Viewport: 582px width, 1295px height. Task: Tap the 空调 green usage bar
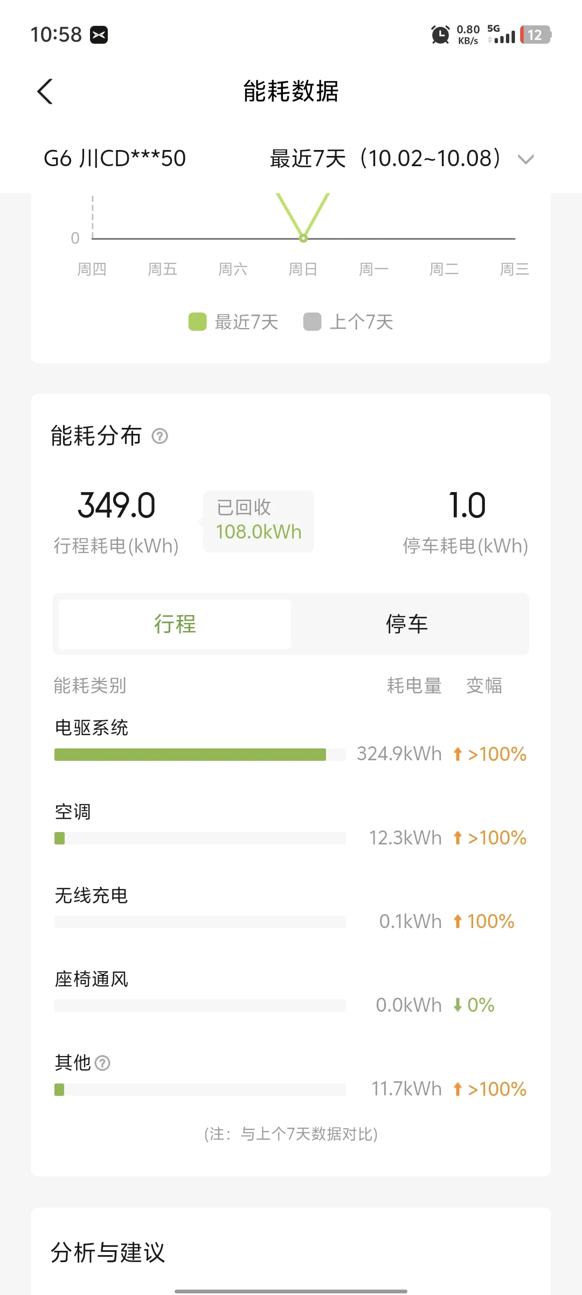(59, 838)
